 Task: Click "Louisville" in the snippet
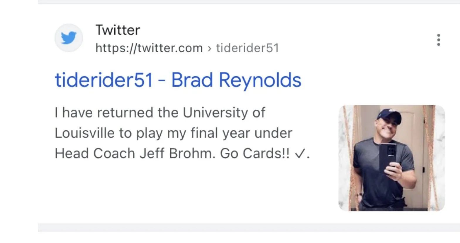pyautogui.click(x=84, y=133)
